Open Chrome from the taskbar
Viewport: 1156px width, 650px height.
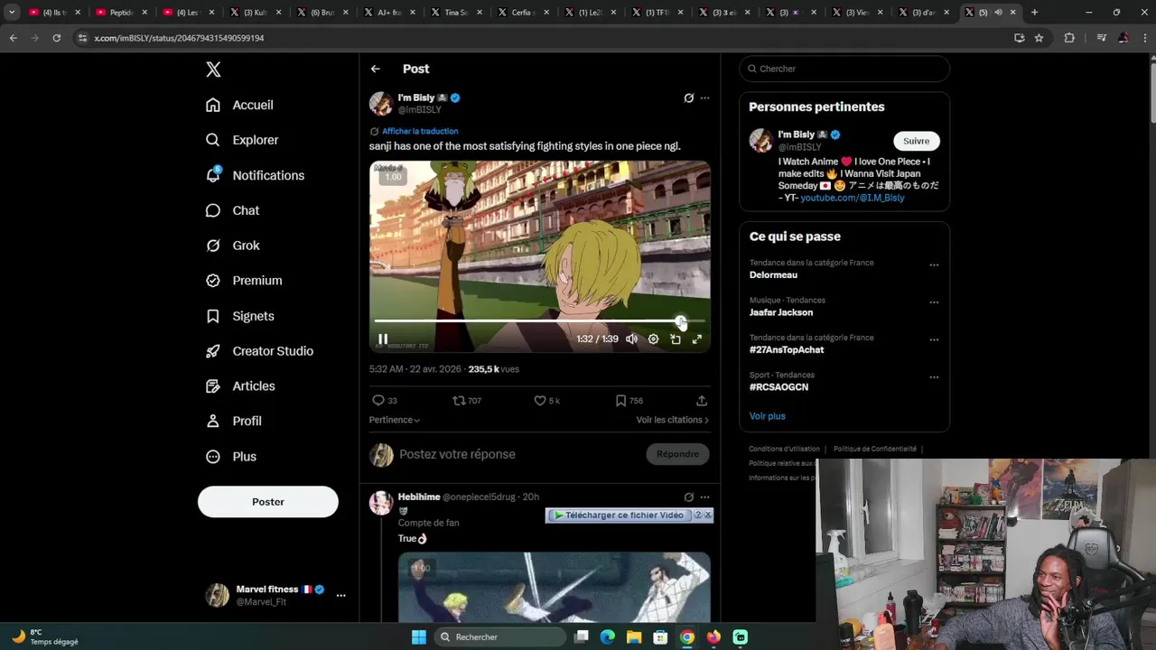click(x=687, y=636)
